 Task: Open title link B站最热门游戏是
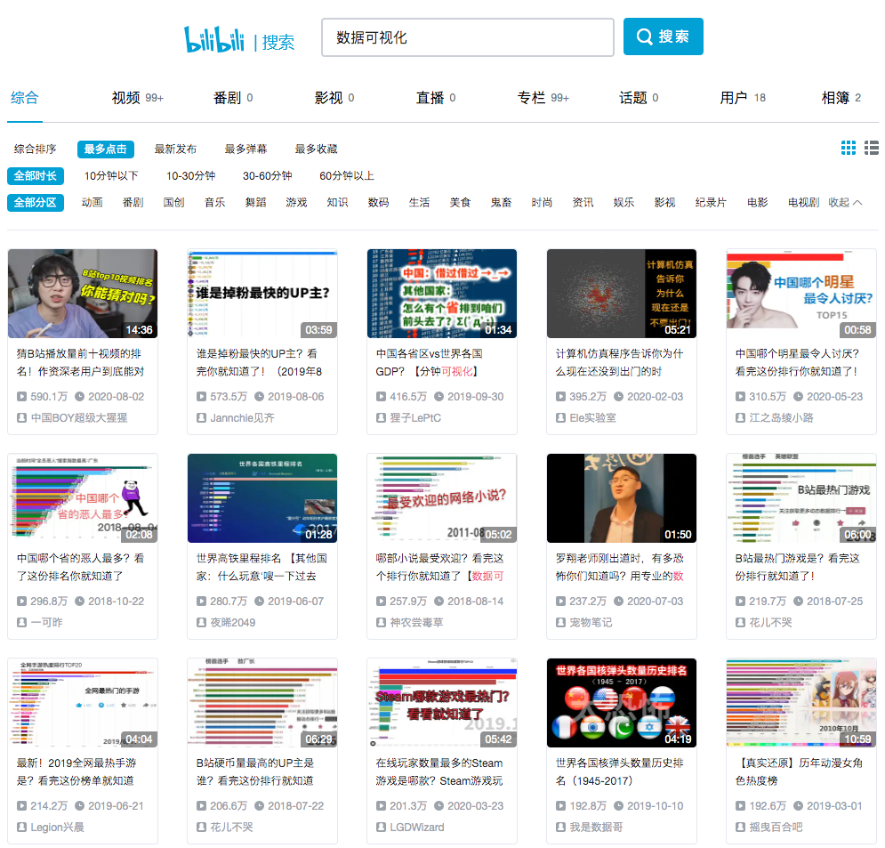(798, 567)
